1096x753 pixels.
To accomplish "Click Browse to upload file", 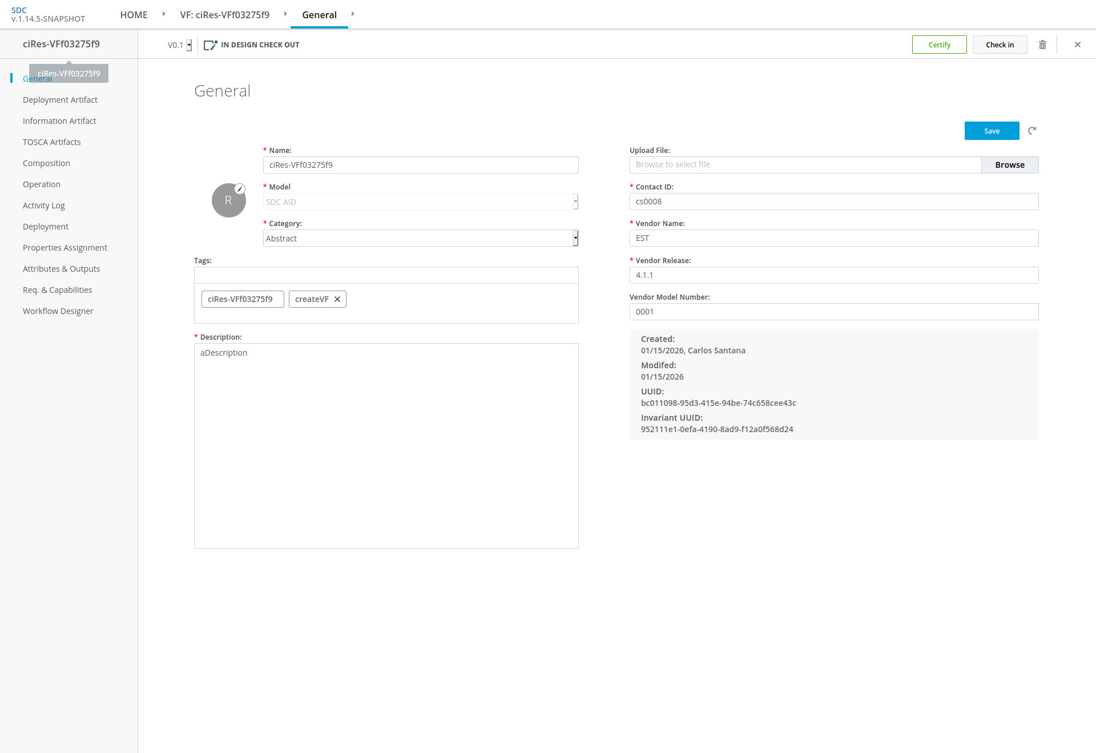I will (x=1009, y=165).
